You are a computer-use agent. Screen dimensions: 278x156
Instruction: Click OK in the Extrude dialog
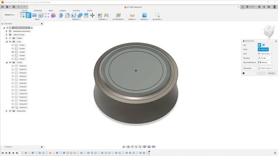261,73
